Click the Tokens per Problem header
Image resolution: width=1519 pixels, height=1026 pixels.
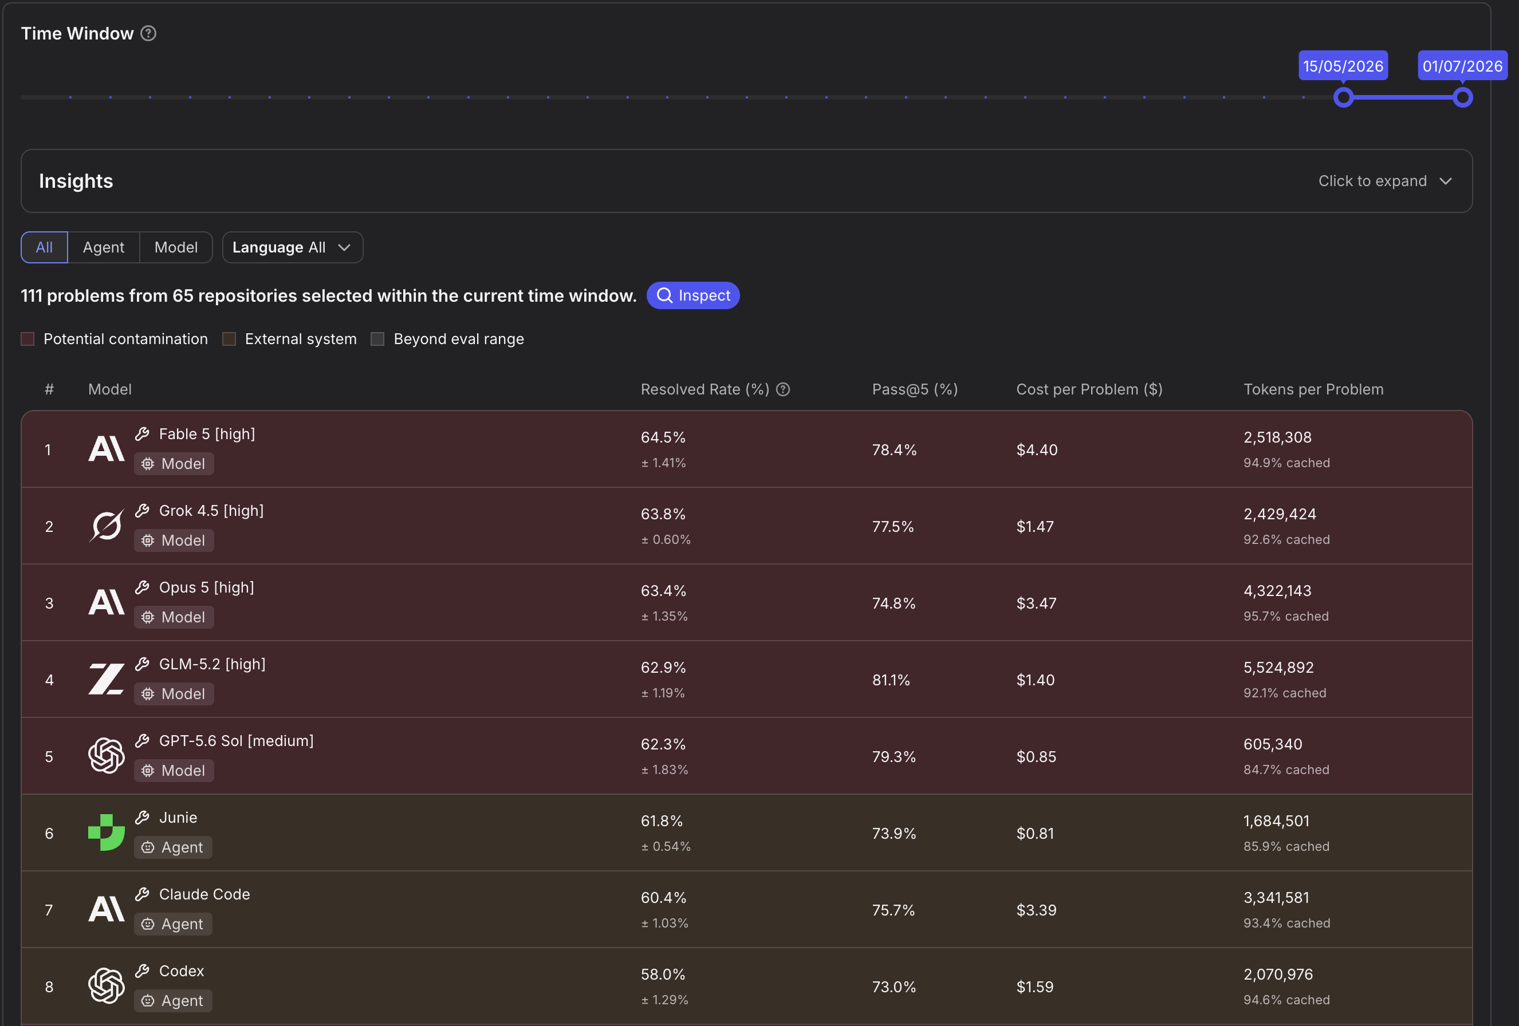[x=1313, y=389]
